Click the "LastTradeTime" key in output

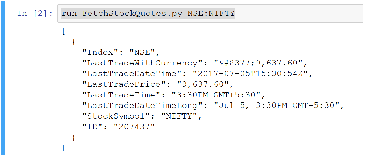tap(121, 95)
